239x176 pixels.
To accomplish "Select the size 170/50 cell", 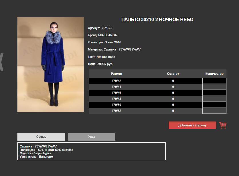I will point(116,105).
